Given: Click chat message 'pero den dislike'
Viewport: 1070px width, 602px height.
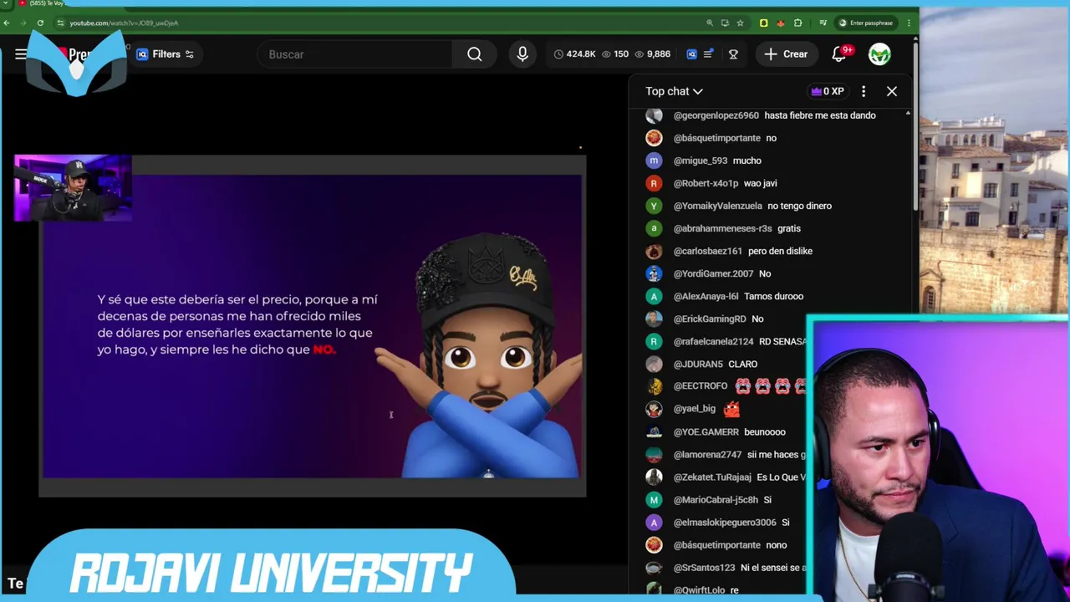Looking at the screenshot, I should [780, 251].
